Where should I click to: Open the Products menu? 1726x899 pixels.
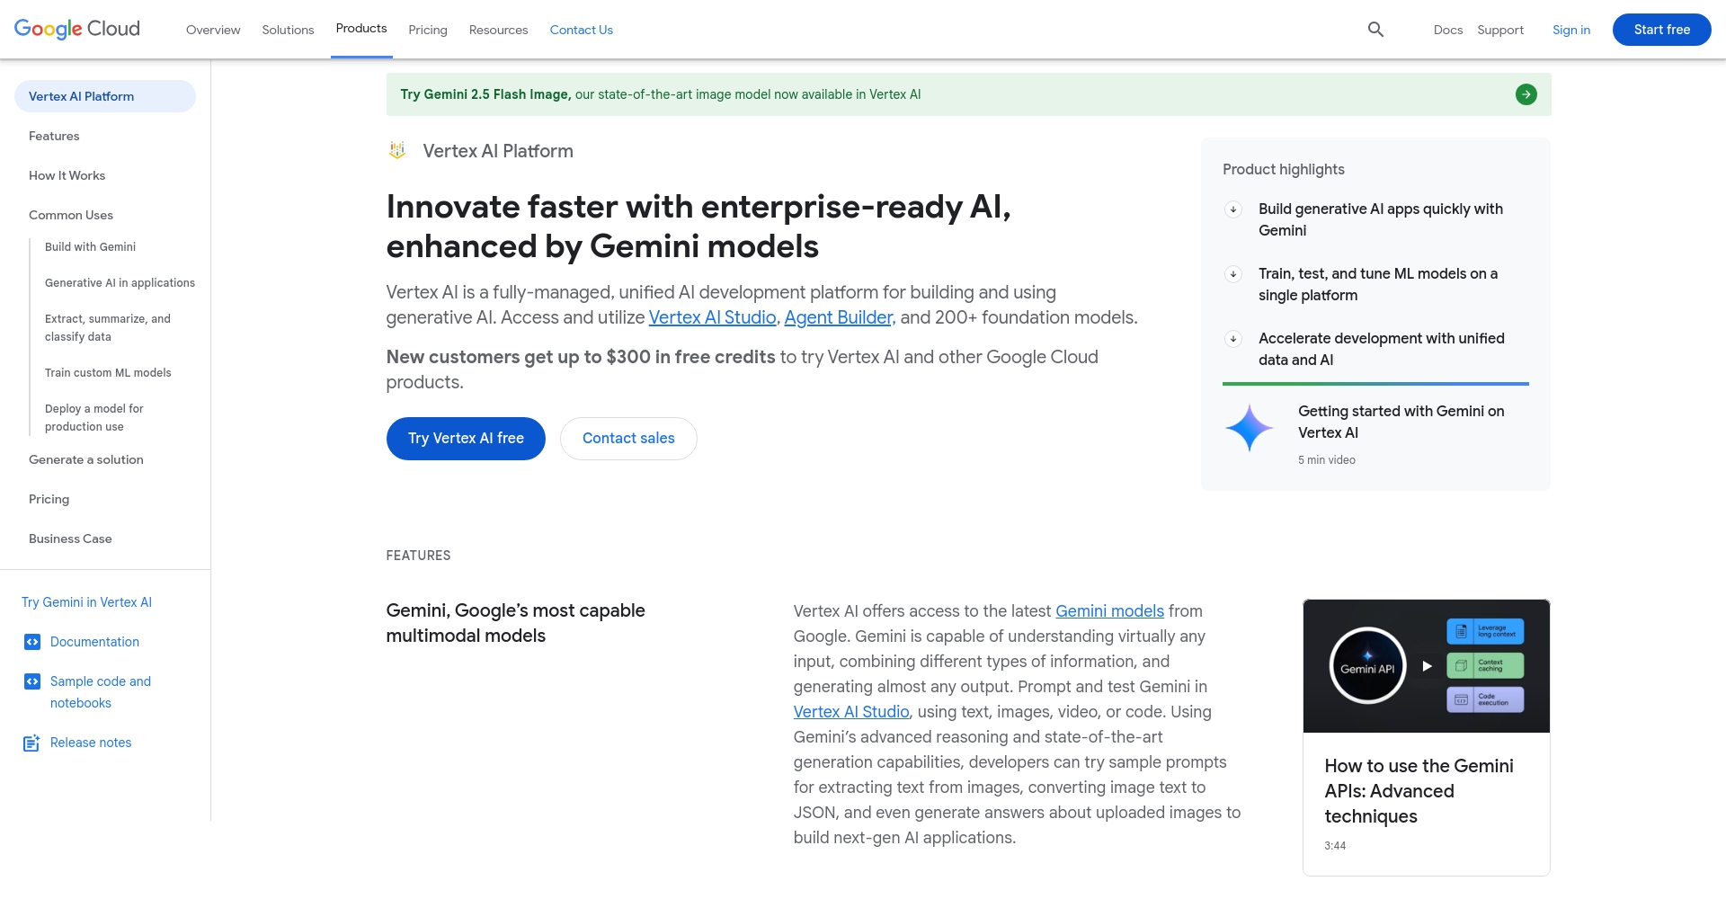[361, 28]
